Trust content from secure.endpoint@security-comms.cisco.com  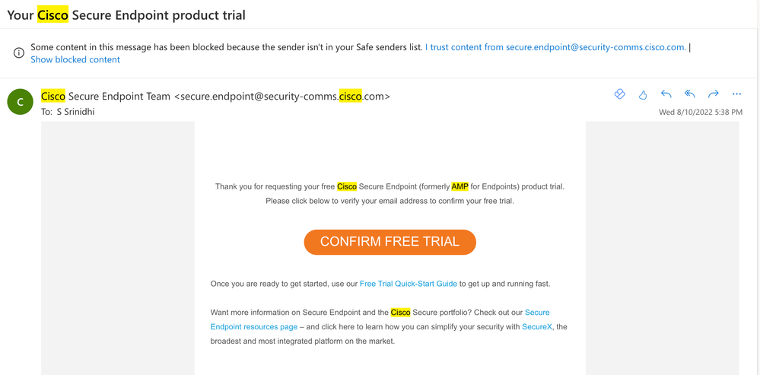pyautogui.click(x=555, y=47)
